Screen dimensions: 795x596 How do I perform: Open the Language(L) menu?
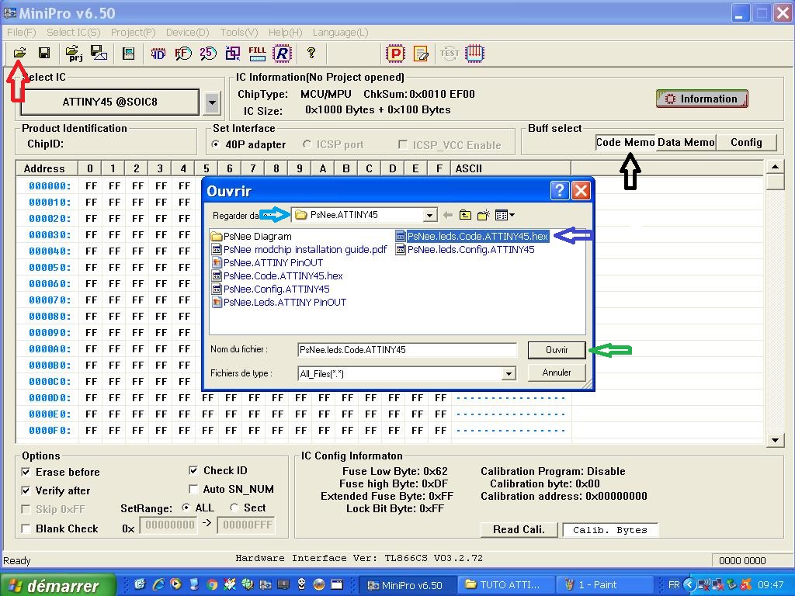pyautogui.click(x=340, y=33)
